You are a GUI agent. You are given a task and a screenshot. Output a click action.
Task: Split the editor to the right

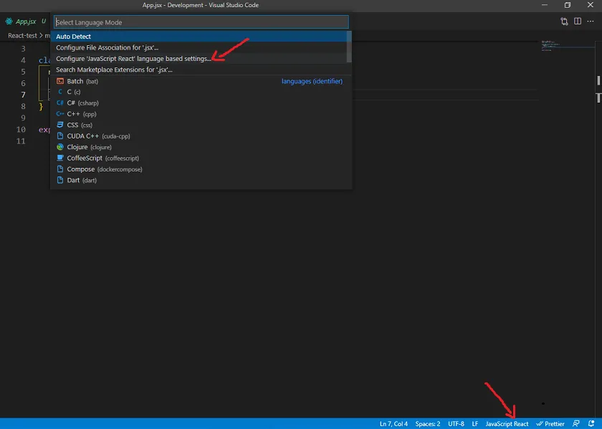click(578, 22)
